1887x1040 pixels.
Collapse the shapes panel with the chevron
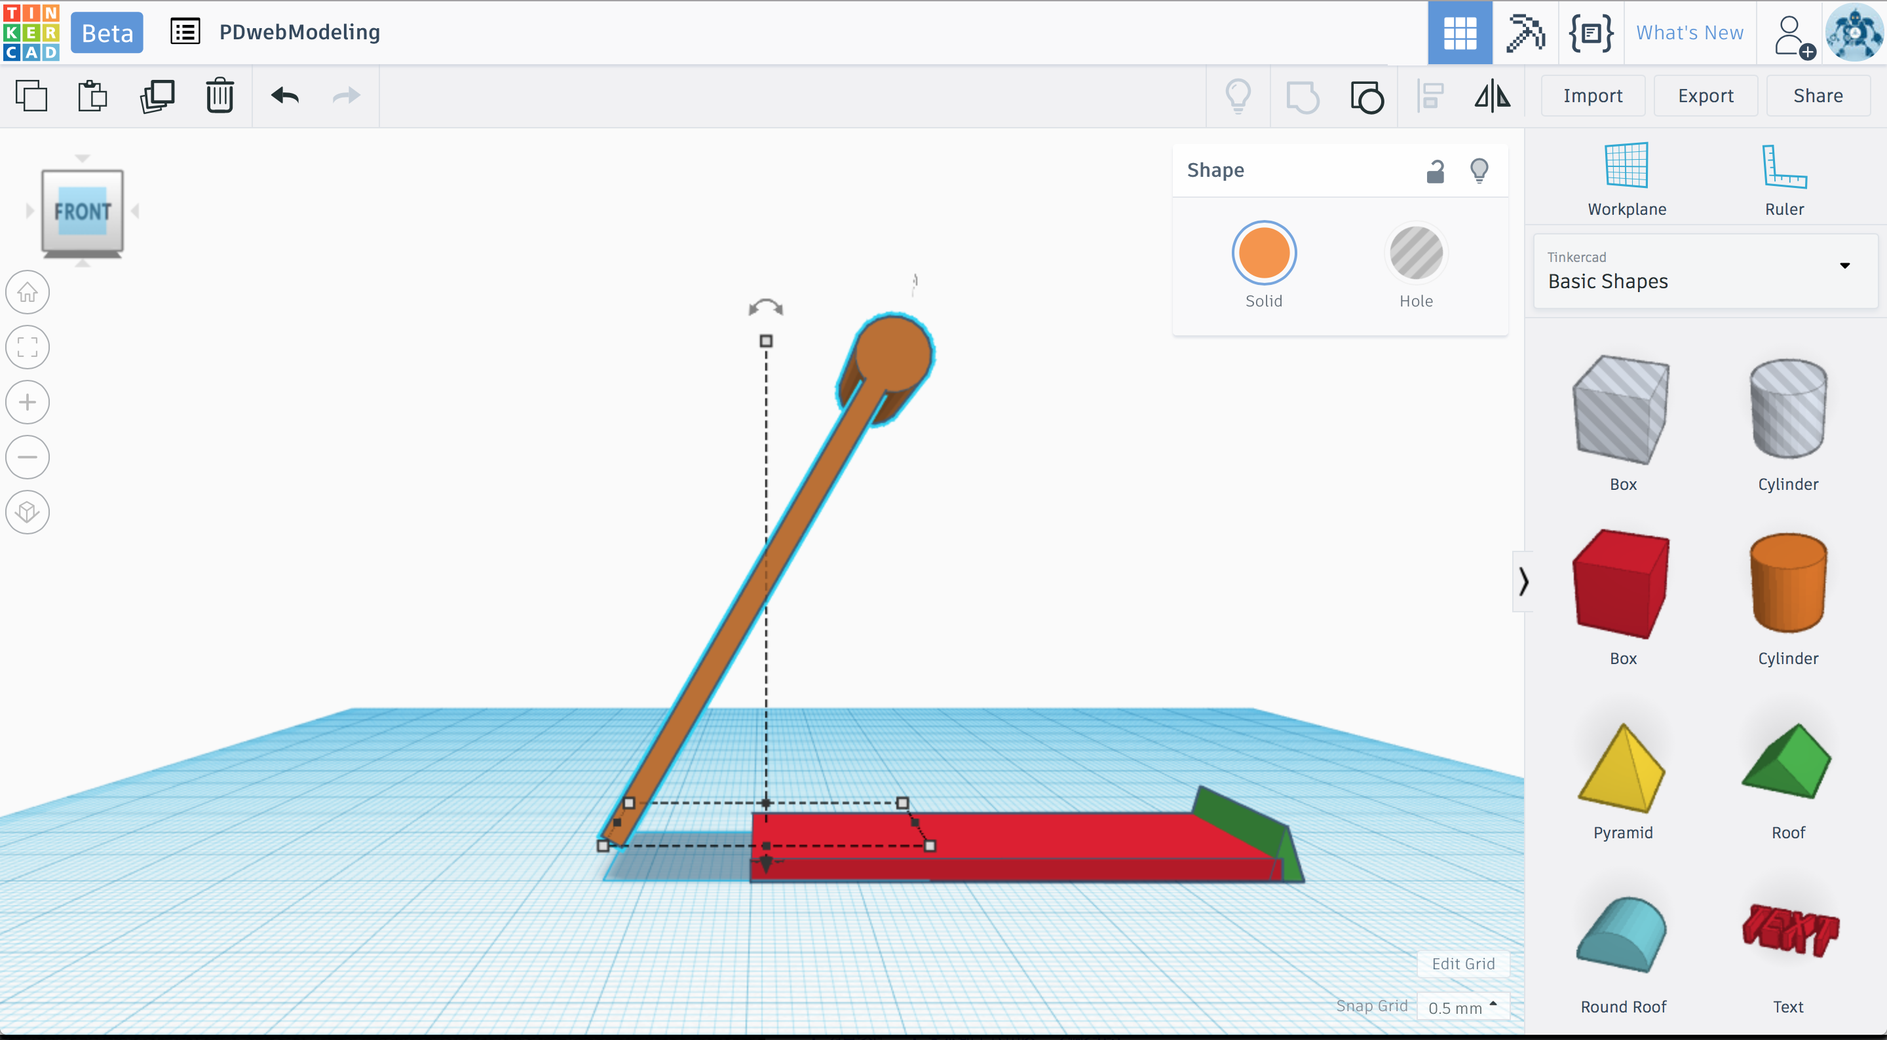coord(1523,582)
